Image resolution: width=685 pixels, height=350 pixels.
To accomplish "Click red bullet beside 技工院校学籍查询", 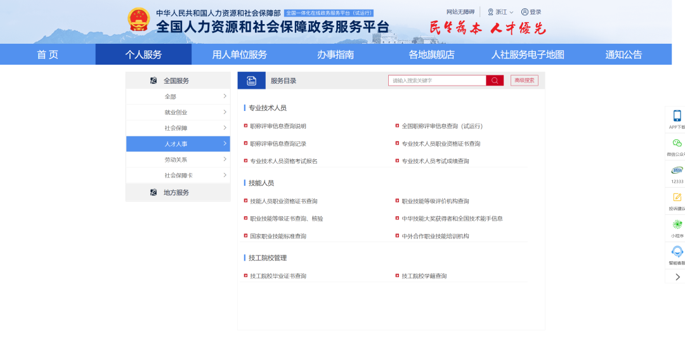I will pyautogui.click(x=398, y=276).
